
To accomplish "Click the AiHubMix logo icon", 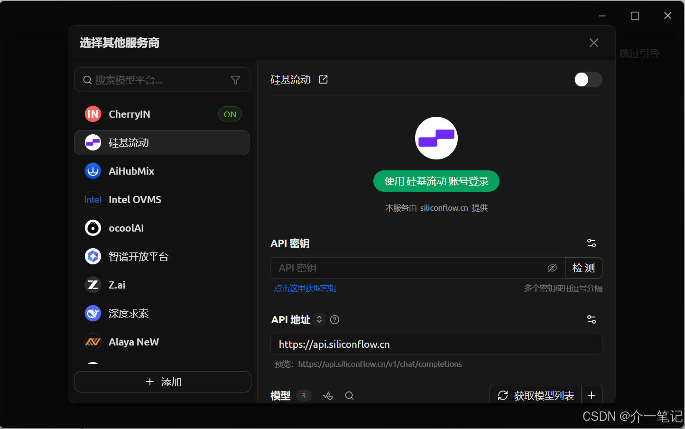I will [93, 171].
